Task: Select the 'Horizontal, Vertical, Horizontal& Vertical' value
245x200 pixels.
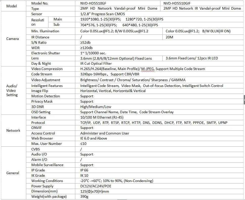Action: [x=113, y=91]
